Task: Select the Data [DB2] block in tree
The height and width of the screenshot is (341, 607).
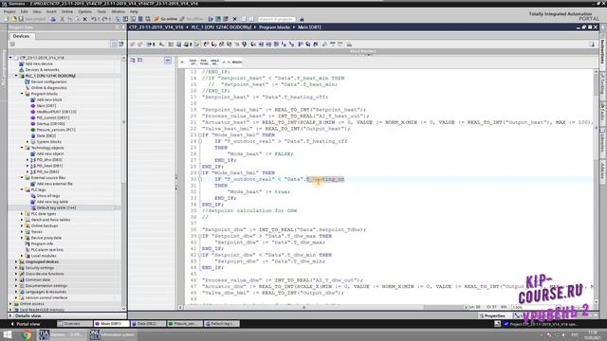Action: [46, 135]
